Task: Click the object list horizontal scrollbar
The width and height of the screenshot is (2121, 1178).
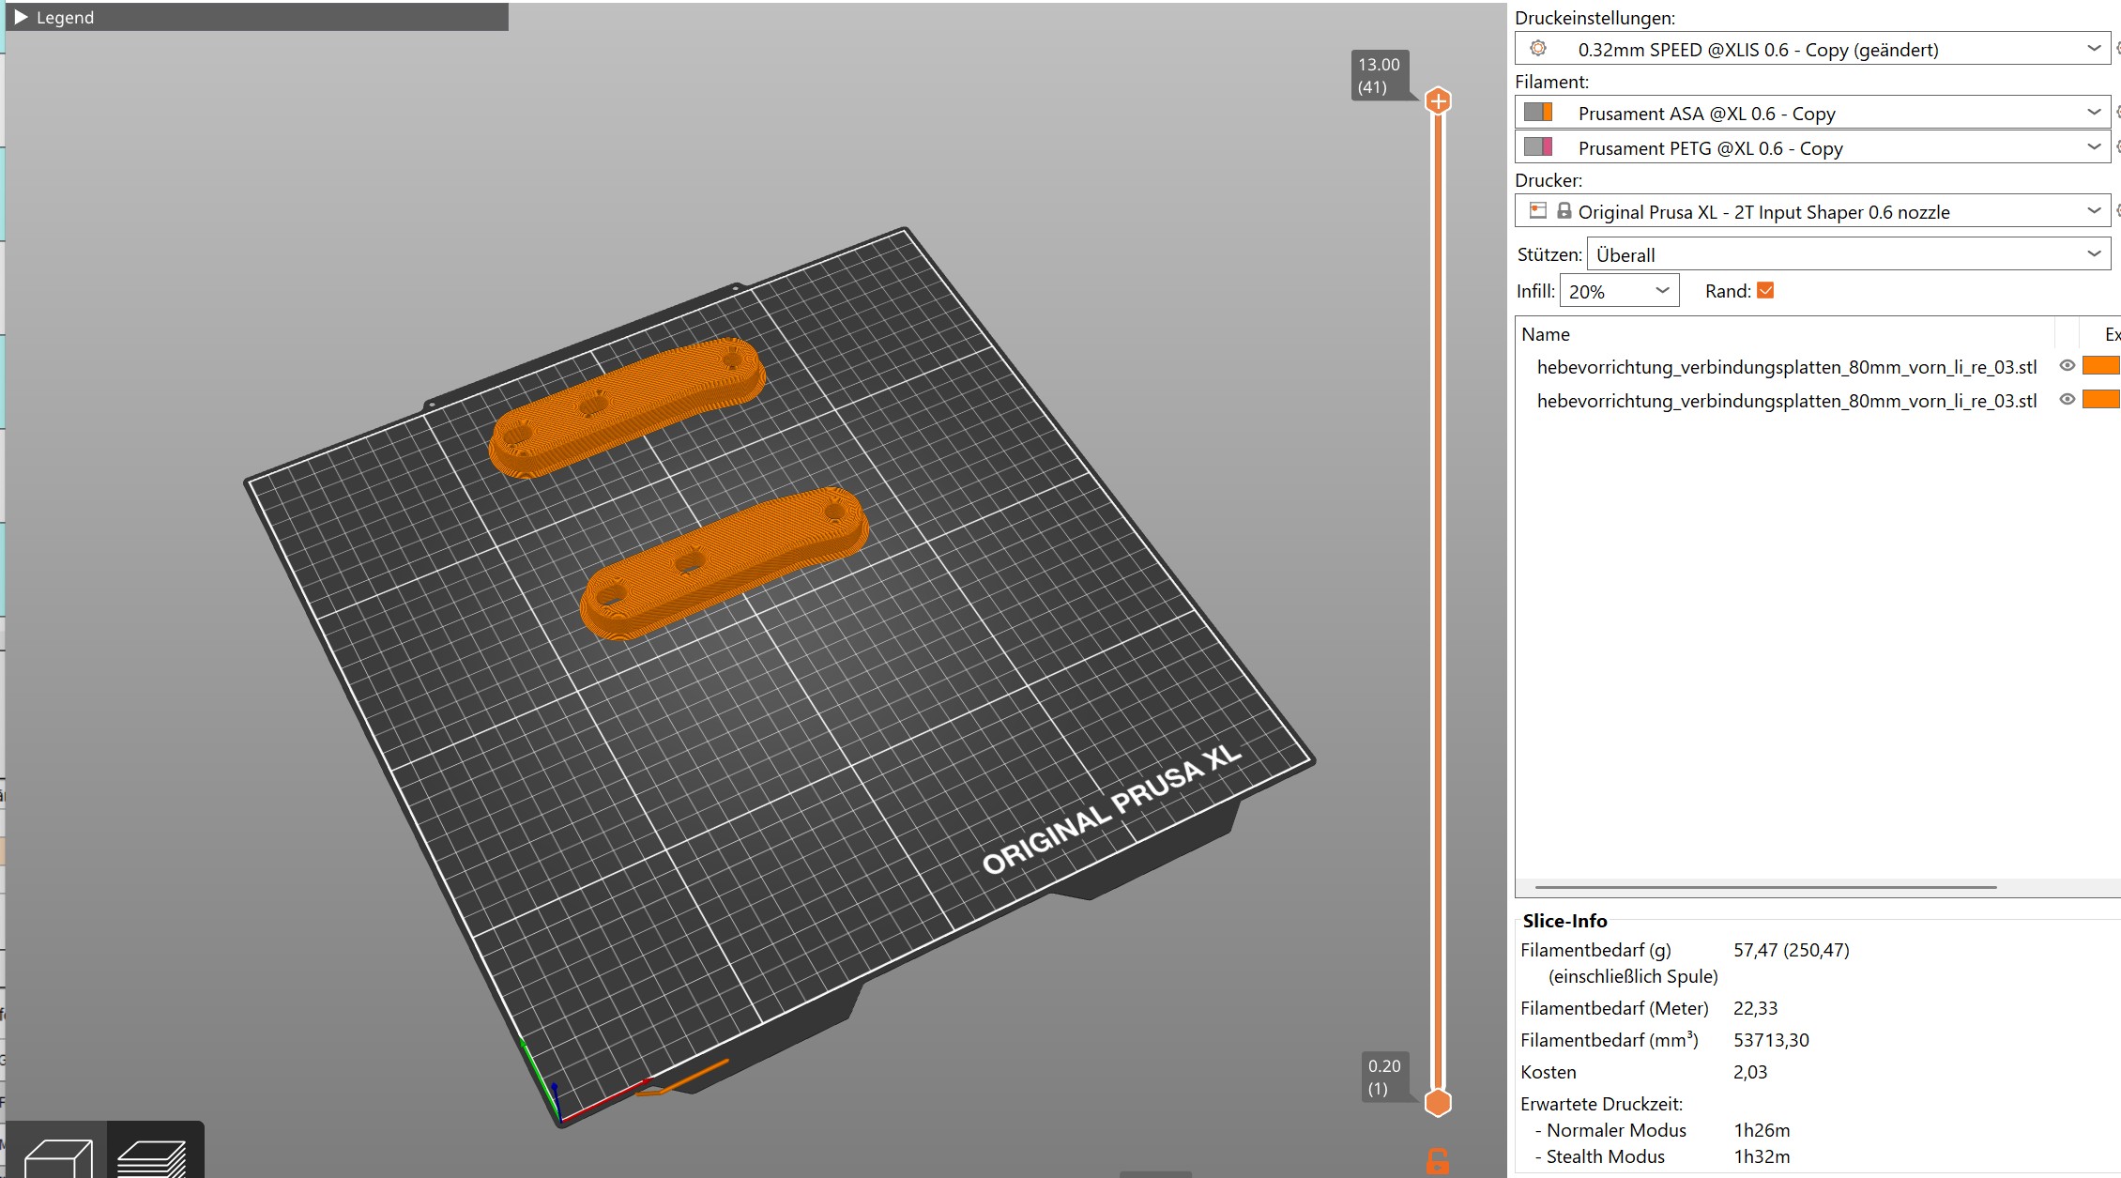Action: [x=1765, y=887]
